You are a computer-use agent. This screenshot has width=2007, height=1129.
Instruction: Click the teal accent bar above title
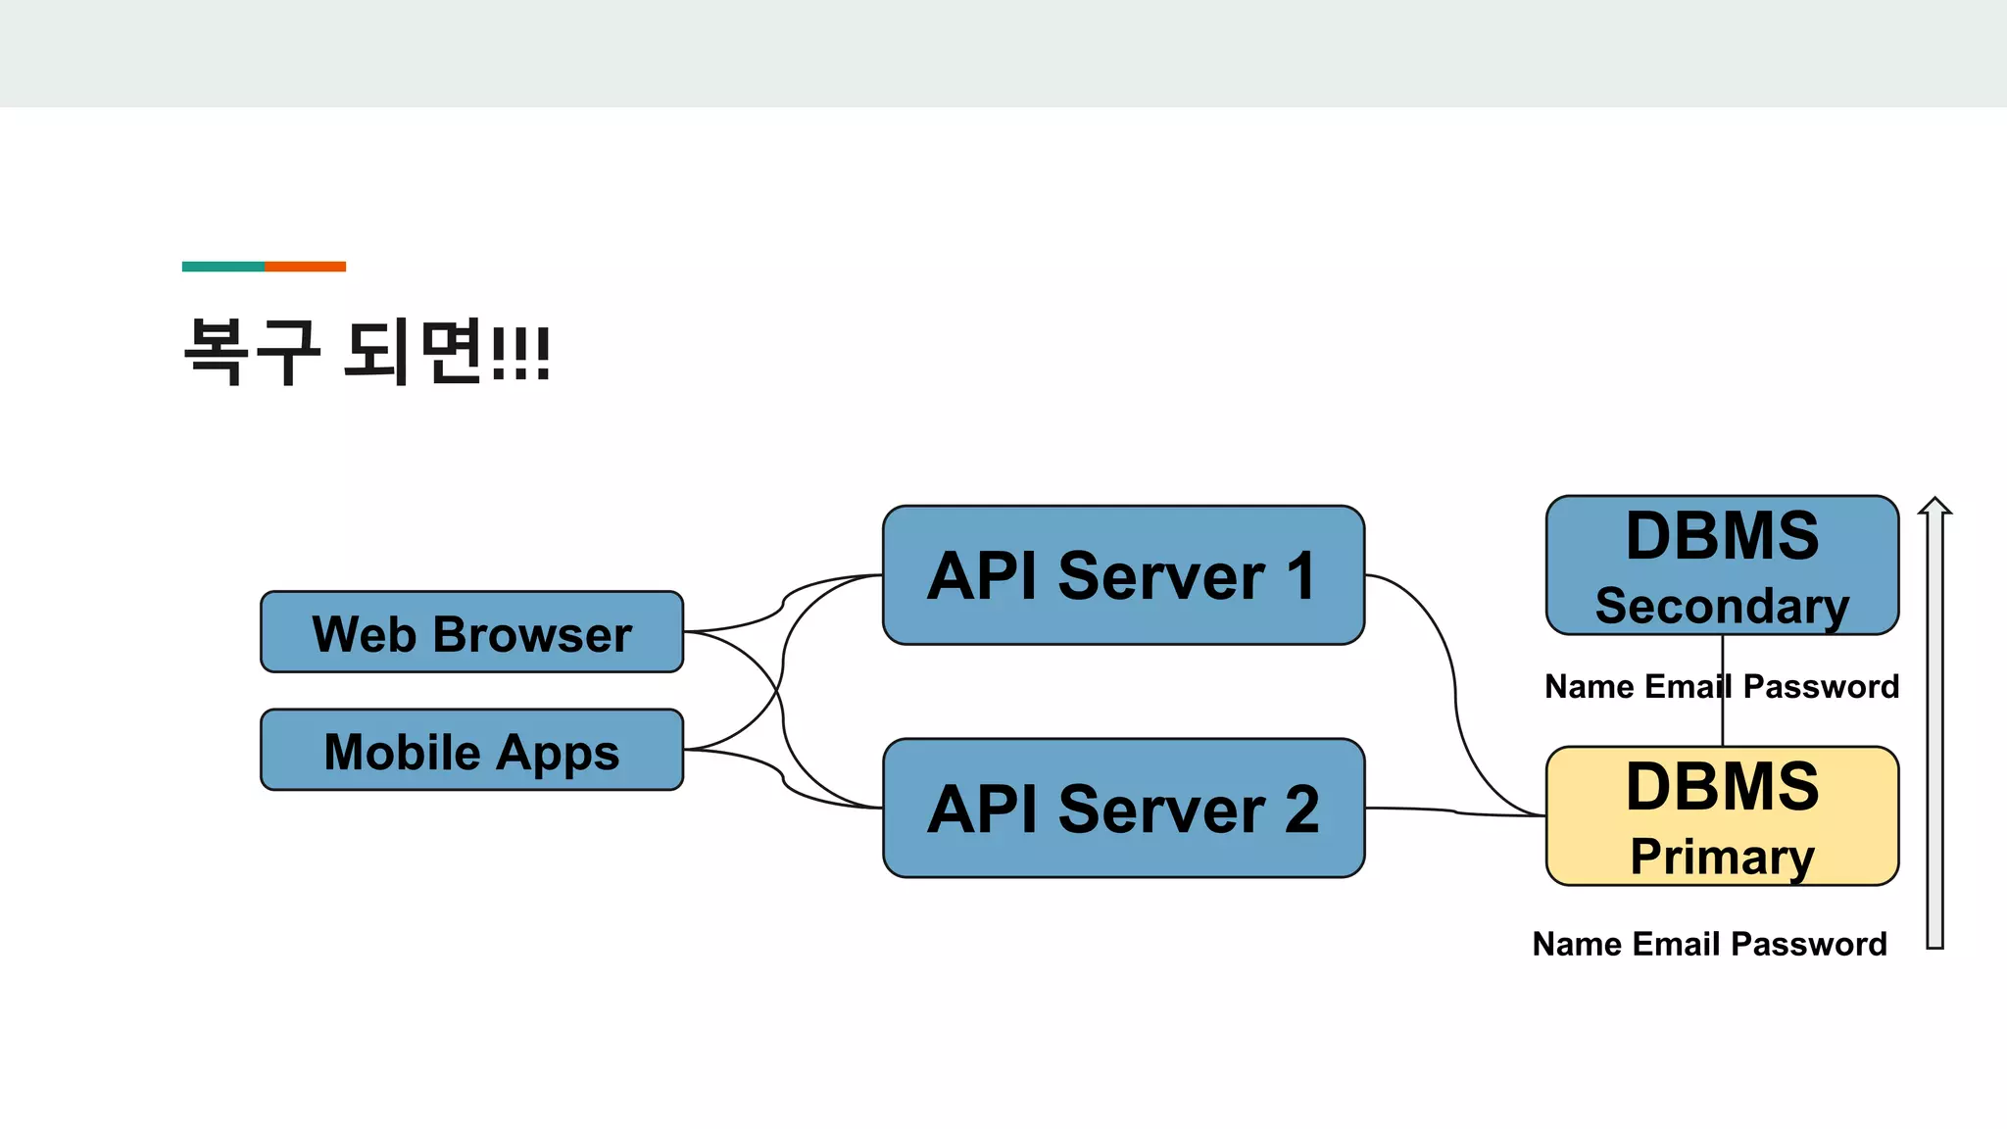click(222, 267)
